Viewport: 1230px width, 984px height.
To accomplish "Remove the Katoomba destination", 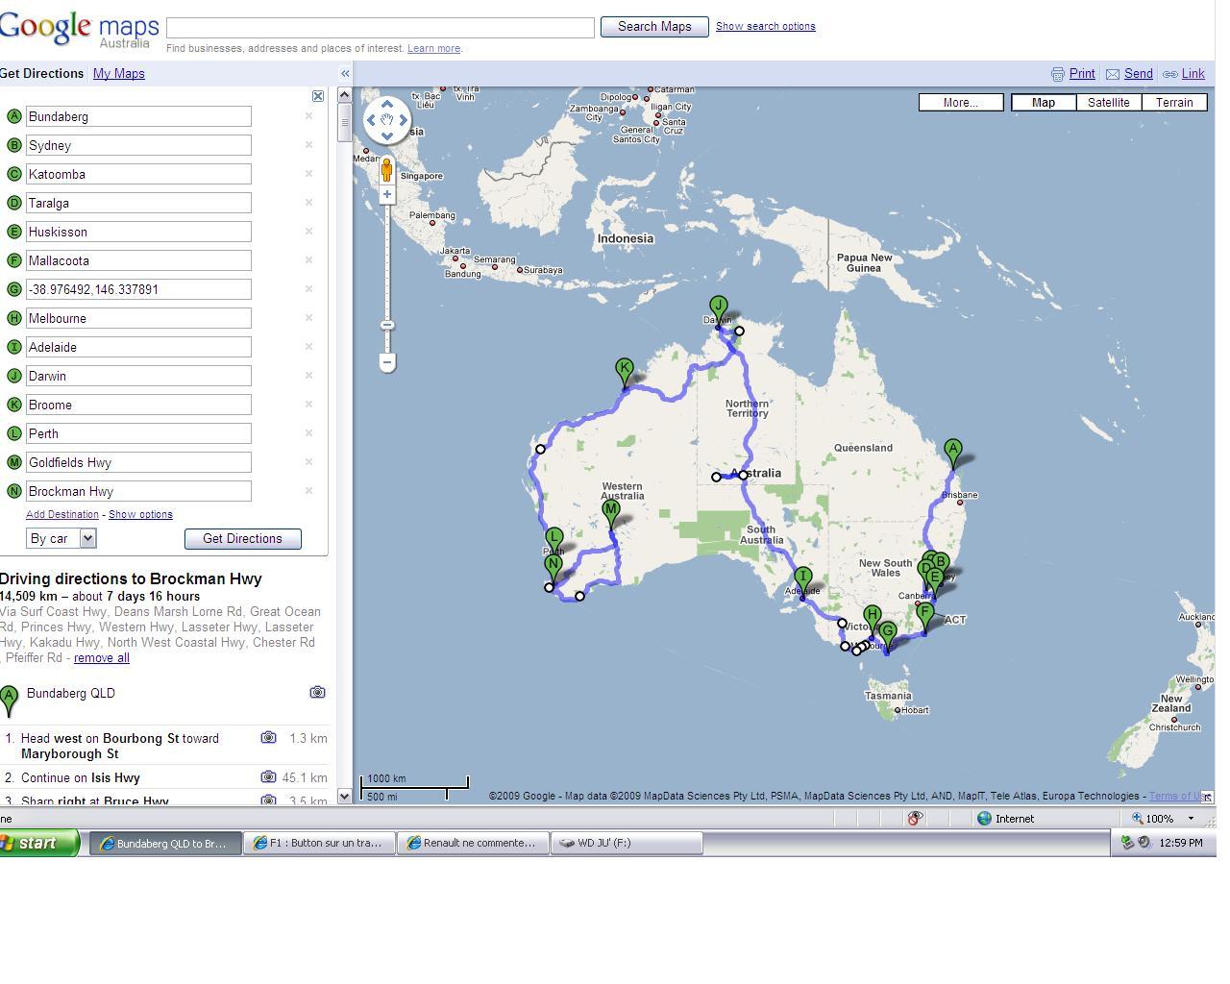I will coord(308,173).
